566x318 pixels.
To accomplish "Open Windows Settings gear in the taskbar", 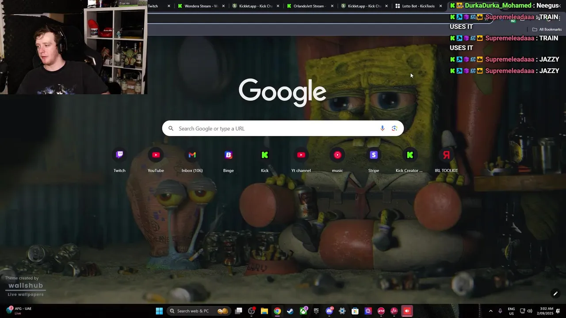I will click(x=342, y=311).
